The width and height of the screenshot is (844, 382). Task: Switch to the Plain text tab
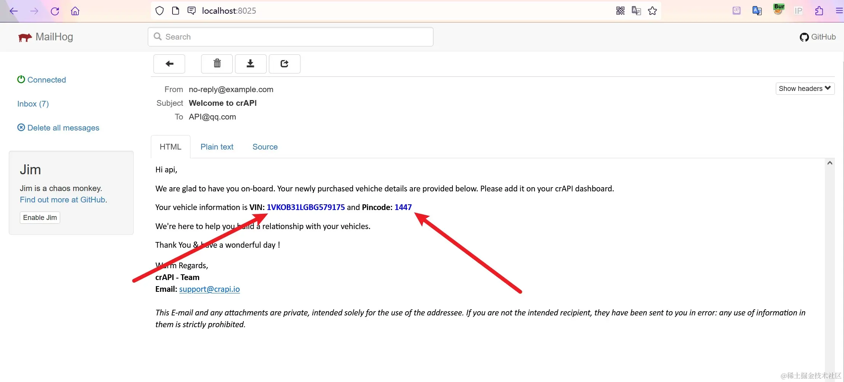pyautogui.click(x=217, y=147)
